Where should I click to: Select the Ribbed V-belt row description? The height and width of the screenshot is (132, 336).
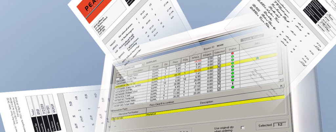[x=131, y=92]
